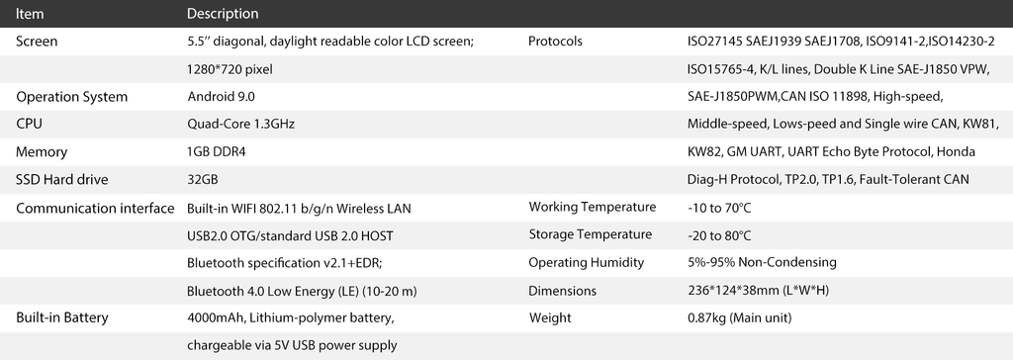
Task: Select the Operation System label
Action: coord(71,97)
